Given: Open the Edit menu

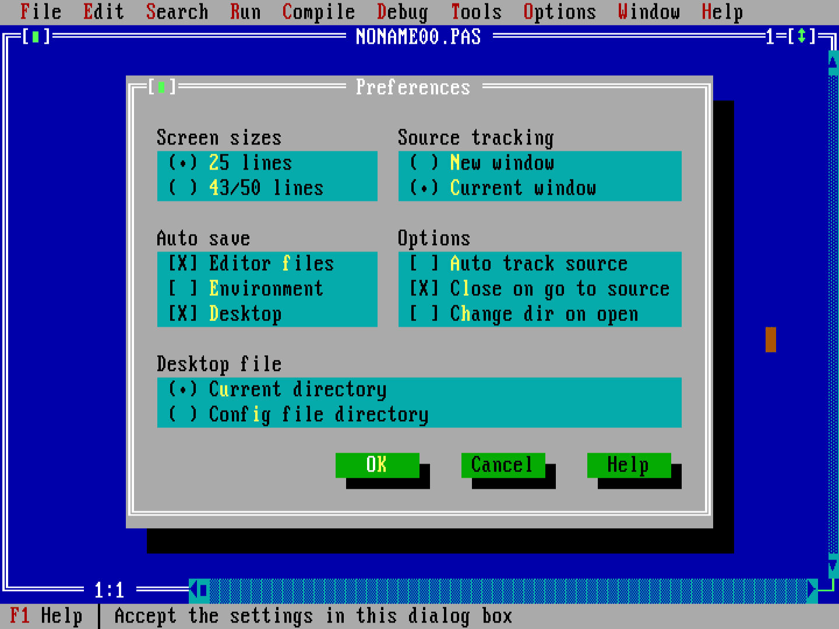Looking at the screenshot, I should [x=104, y=12].
